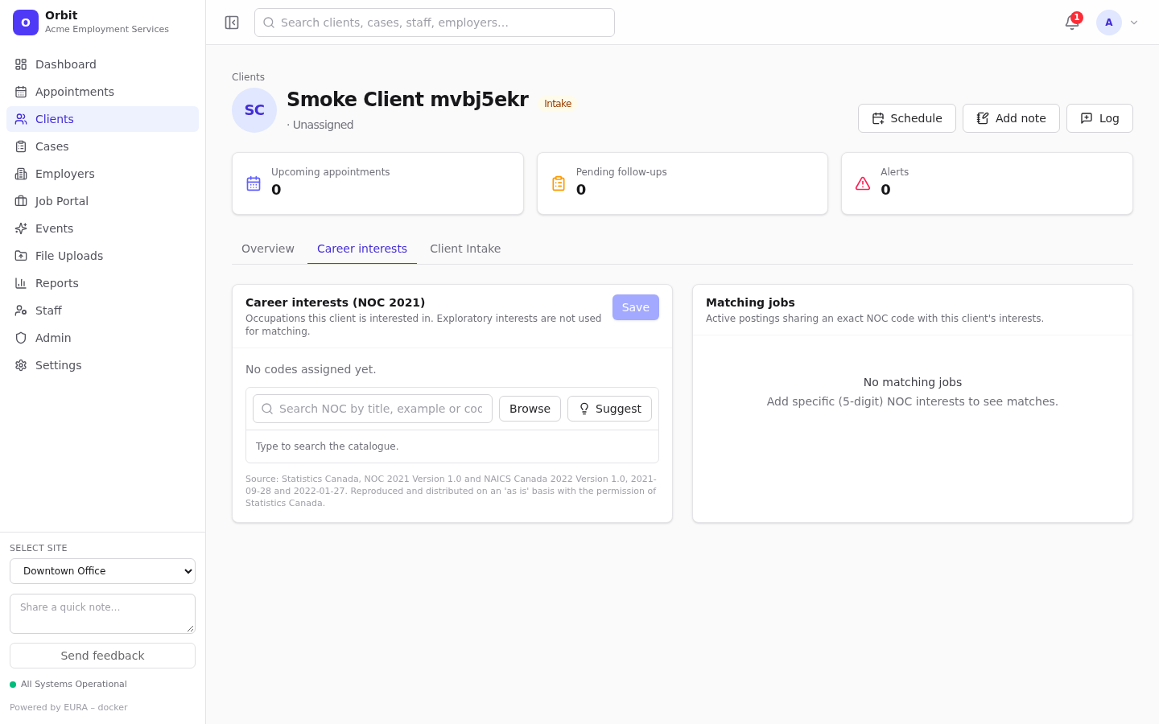Select the Career interests tab
Image resolution: width=1159 pixels, height=724 pixels.
pos(362,249)
